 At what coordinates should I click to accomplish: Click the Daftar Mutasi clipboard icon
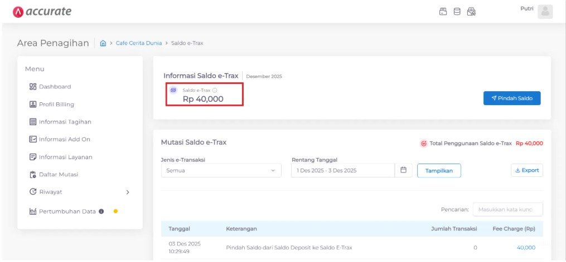click(33, 175)
